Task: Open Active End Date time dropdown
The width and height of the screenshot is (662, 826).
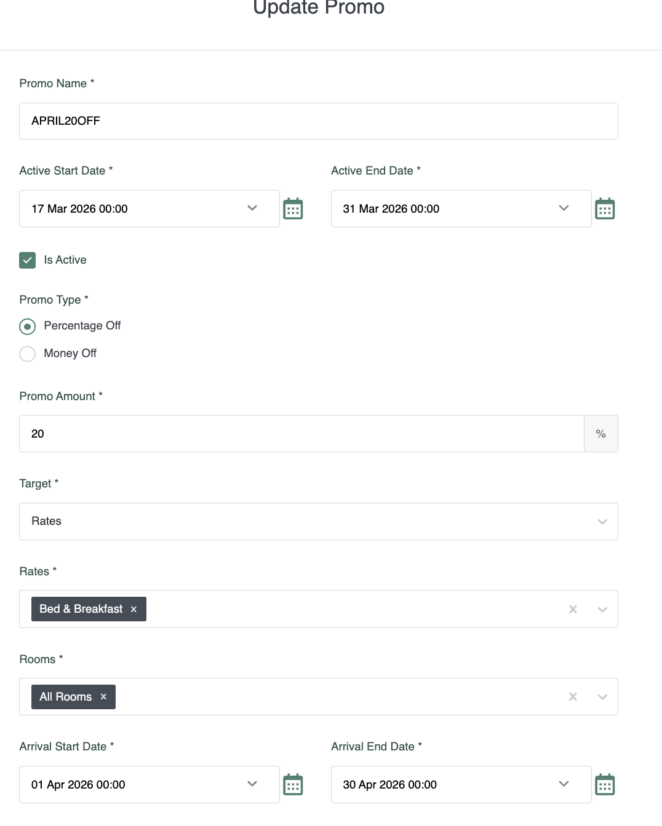Action: pyautogui.click(x=564, y=208)
